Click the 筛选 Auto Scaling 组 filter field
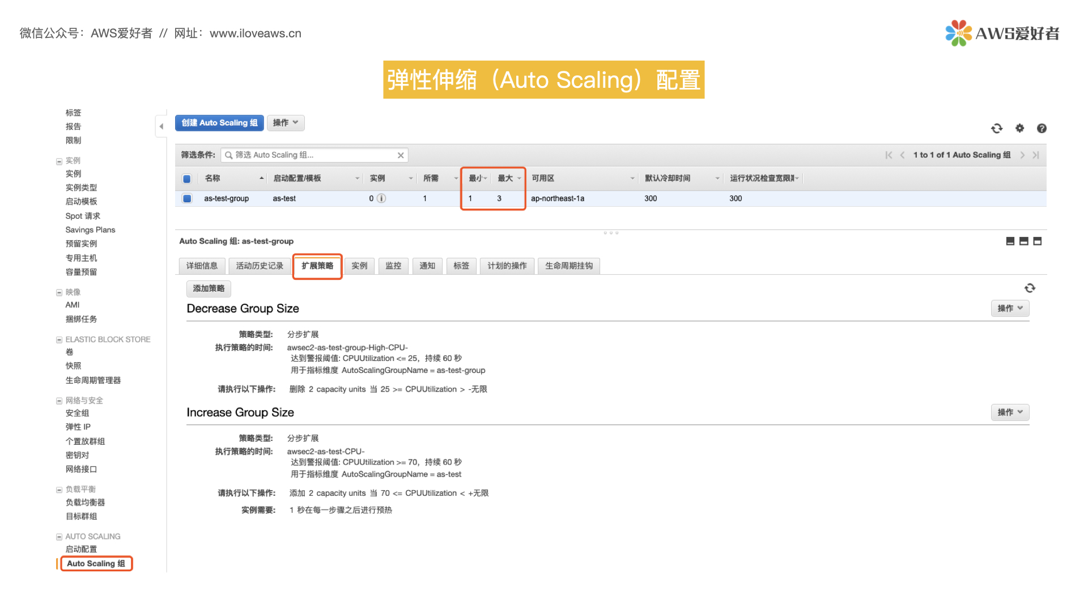The width and height of the screenshot is (1088, 612). pos(314,155)
